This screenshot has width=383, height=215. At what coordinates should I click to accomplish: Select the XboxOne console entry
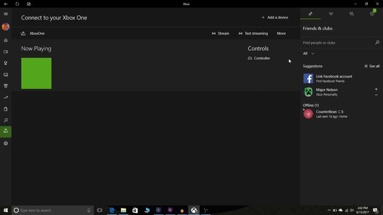click(x=33, y=33)
